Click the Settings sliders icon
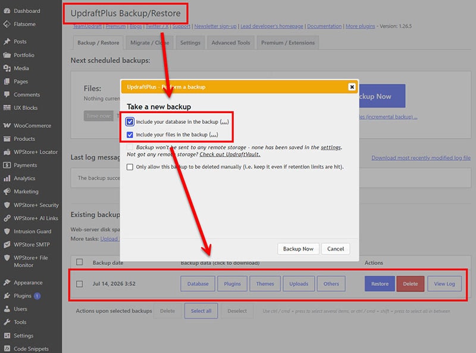This screenshot has height=353, width=476. tap(7, 336)
